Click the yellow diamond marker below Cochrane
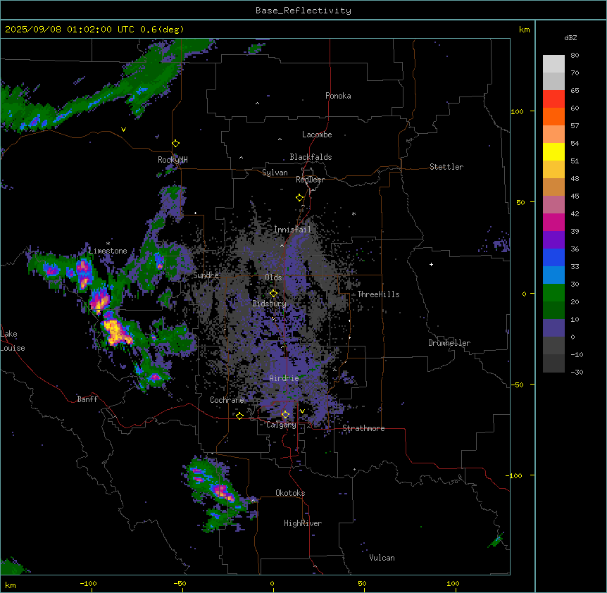 point(239,416)
